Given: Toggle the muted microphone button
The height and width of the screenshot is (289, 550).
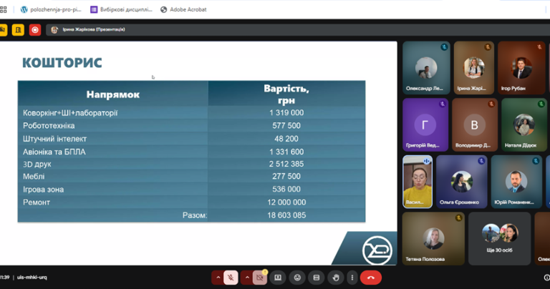Looking at the screenshot, I should [x=231, y=278].
